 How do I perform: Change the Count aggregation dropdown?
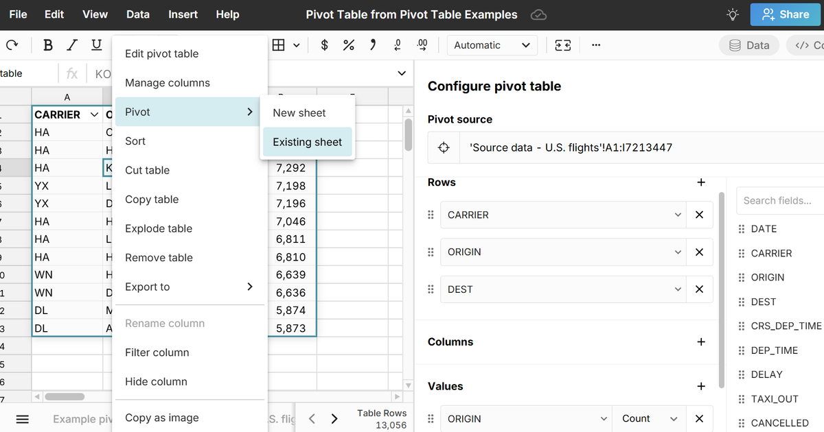click(x=650, y=419)
